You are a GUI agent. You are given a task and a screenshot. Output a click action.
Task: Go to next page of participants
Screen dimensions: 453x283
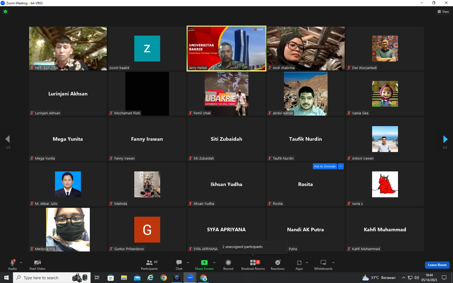point(445,139)
